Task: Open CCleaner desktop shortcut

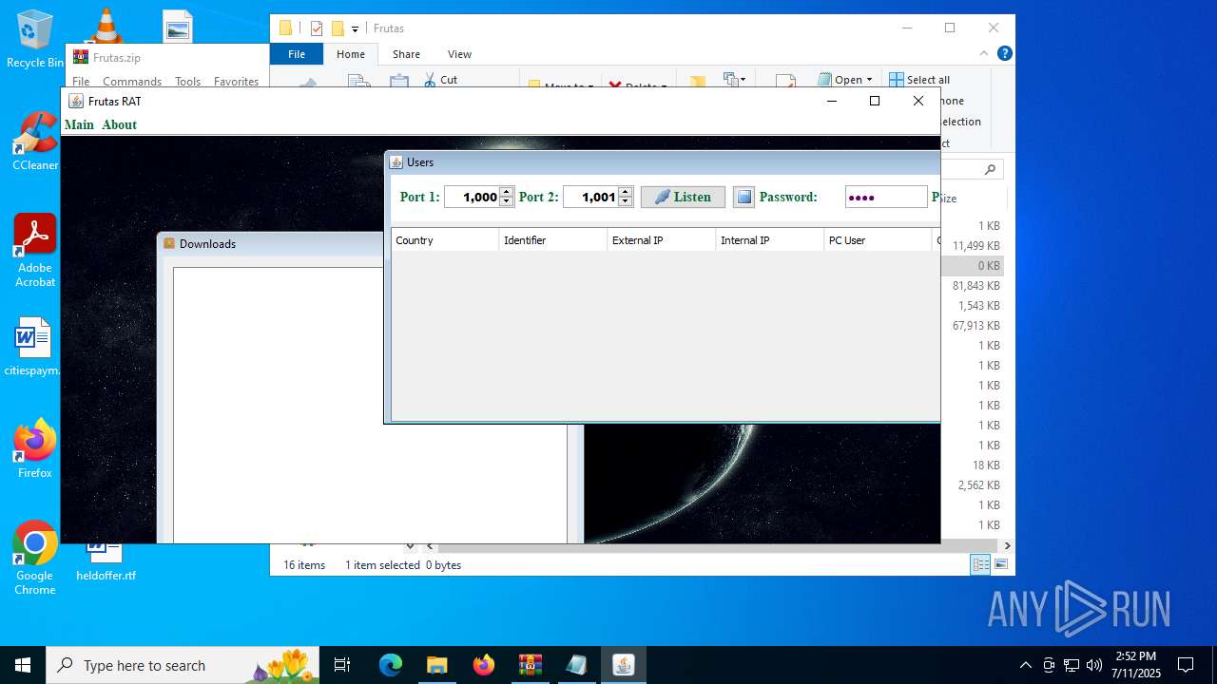Action: (x=35, y=142)
